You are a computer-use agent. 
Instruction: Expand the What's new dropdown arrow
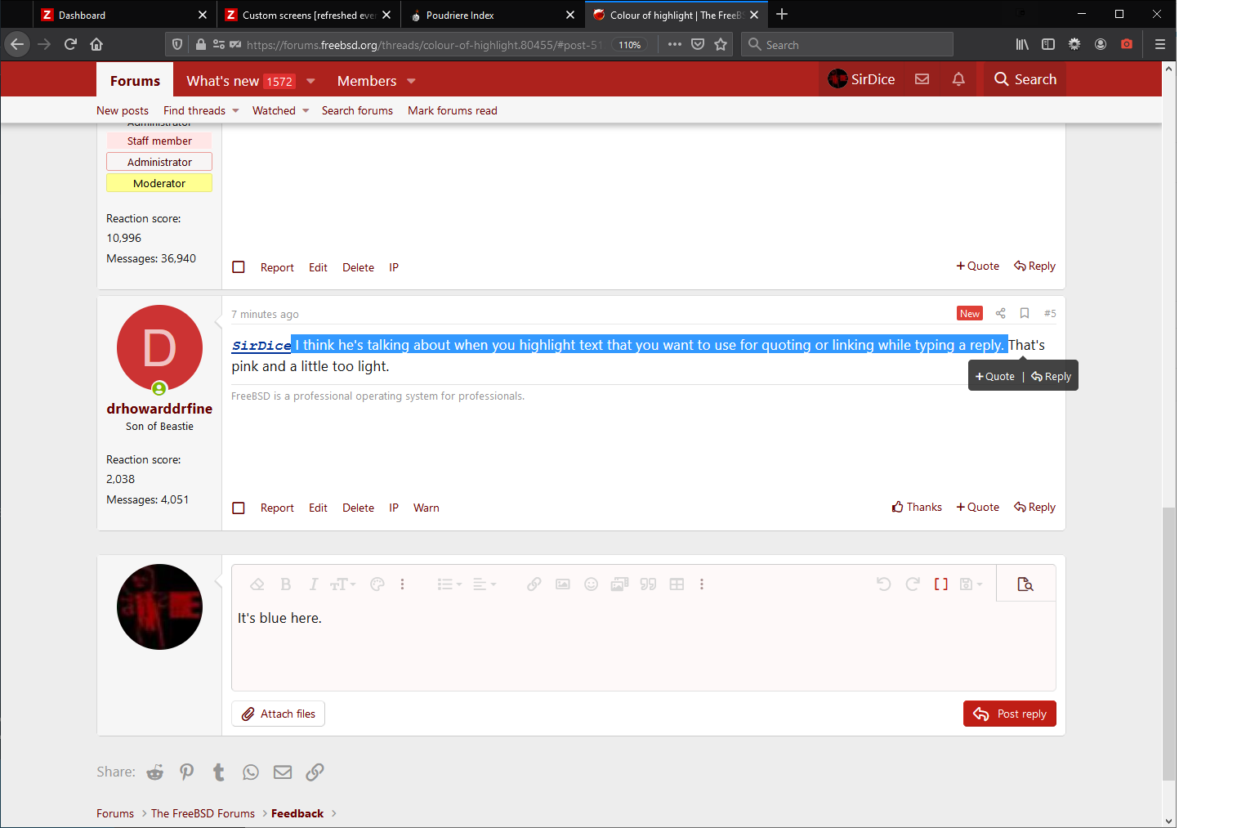point(310,81)
